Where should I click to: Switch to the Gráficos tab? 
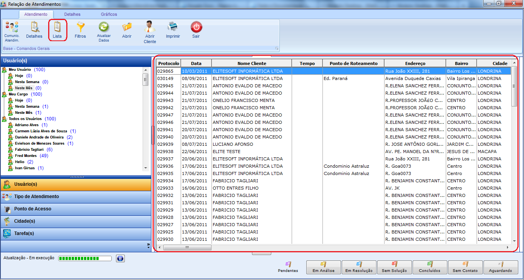(x=109, y=14)
